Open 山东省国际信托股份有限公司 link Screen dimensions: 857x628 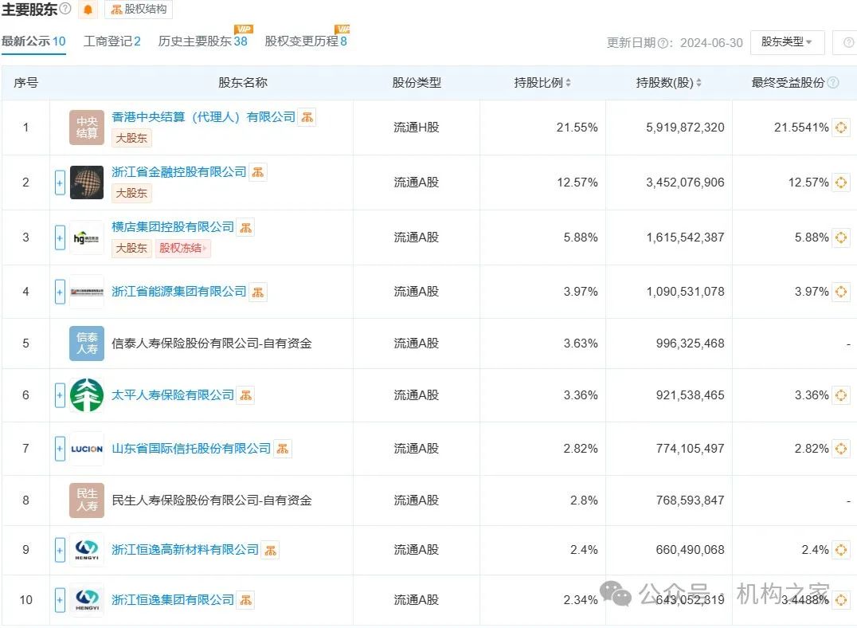[191, 449]
